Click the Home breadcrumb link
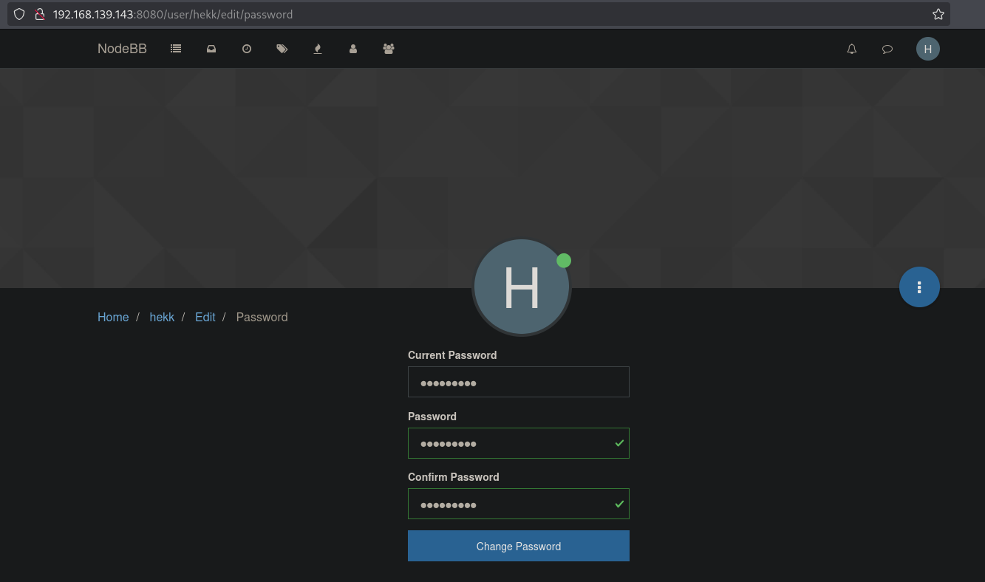This screenshot has width=985, height=582. click(113, 317)
